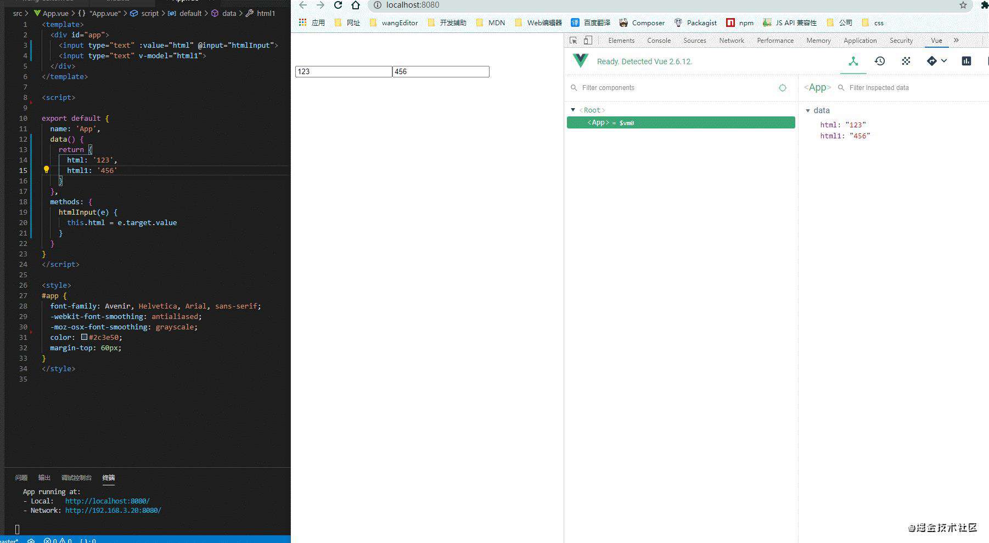
Task: Open http://192.168.3.20:8080/ terminal link
Action: point(113,510)
